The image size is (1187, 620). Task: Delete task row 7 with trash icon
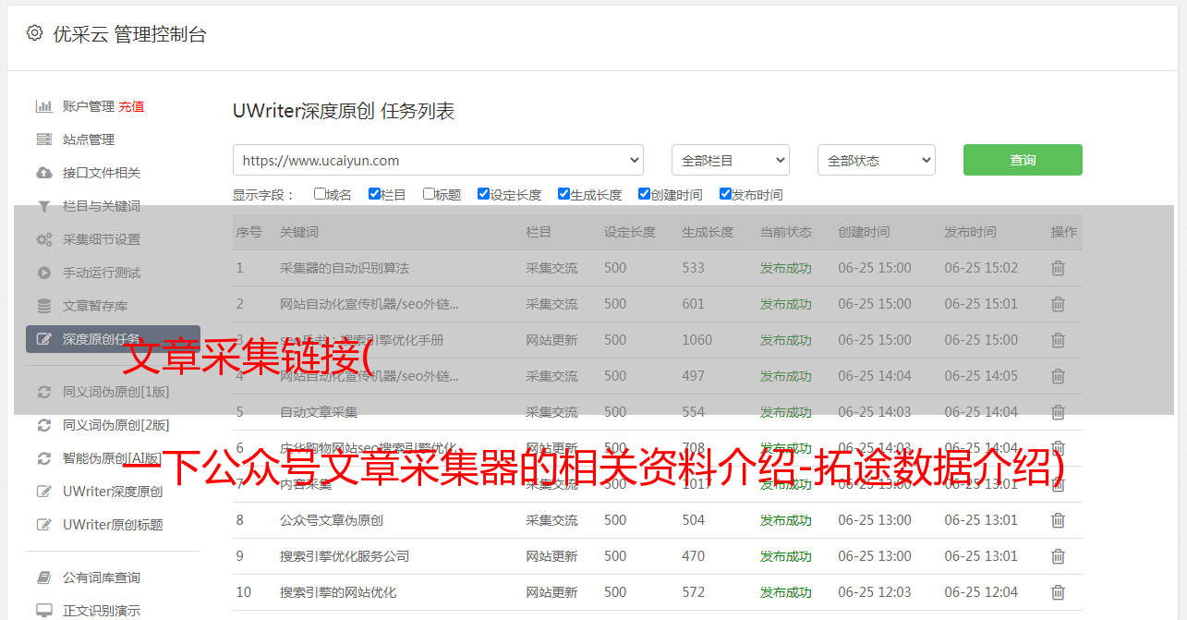pos(1058,484)
